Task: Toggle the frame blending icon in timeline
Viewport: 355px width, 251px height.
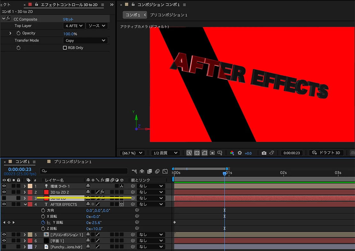Action: pos(150,171)
